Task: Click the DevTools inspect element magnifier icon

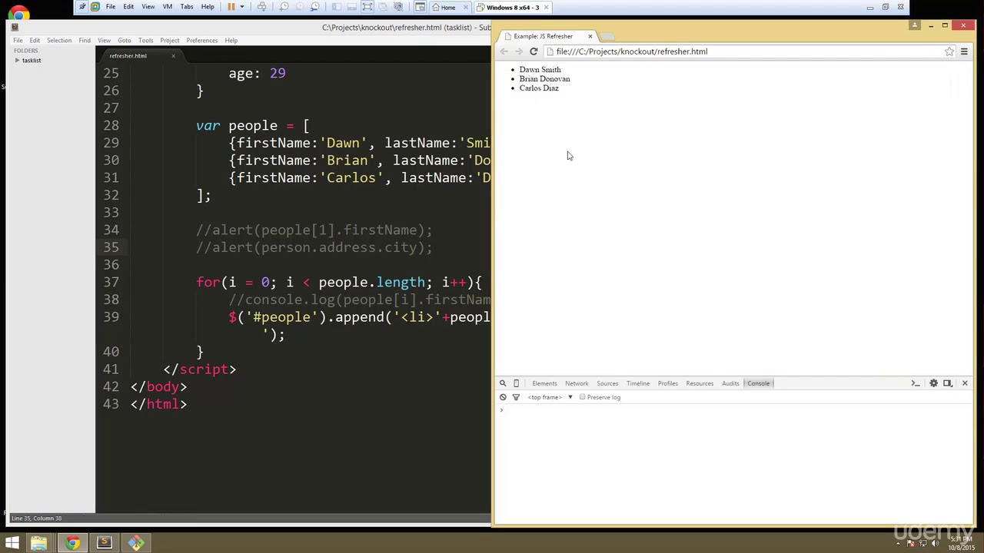Action: [x=503, y=383]
